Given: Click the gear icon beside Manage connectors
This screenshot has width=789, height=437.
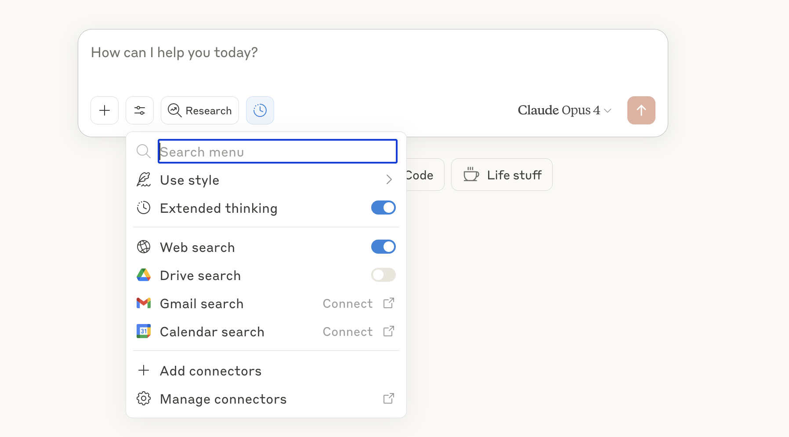Looking at the screenshot, I should (x=144, y=398).
